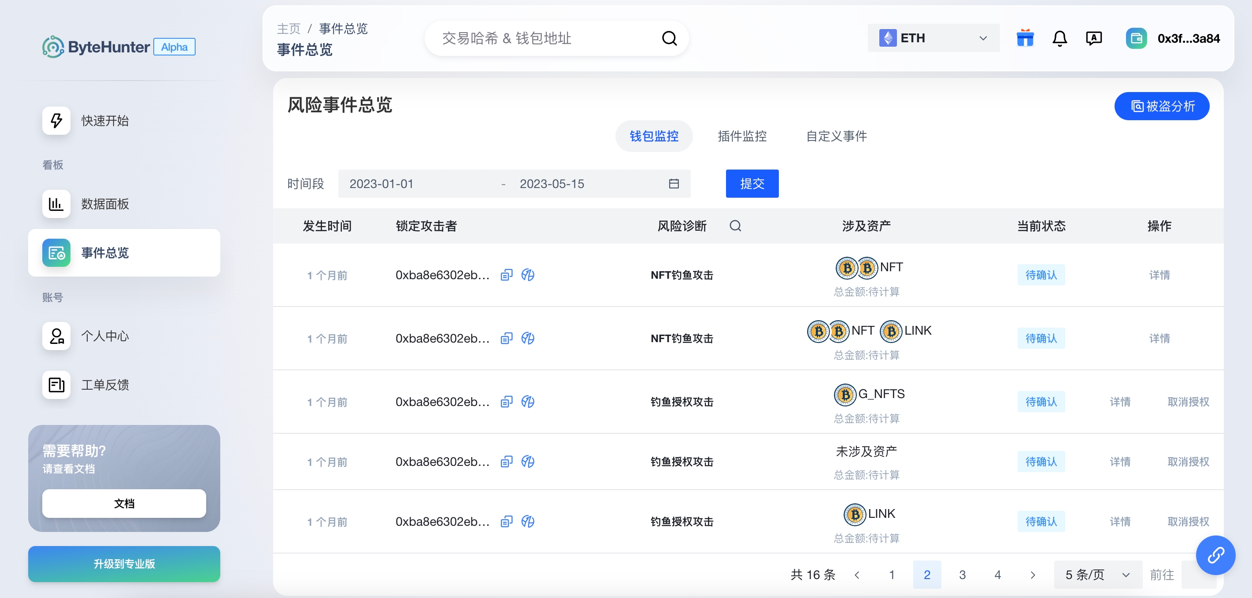Open scan icon in NFT LINK row
1252x598 pixels.
(528, 338)
